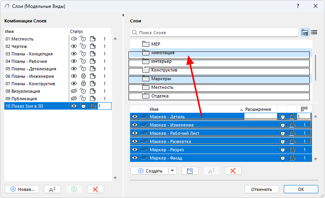The height and width of the screenshot is (198, 325).
Task: Select 09 Публикация combination
Action: point(21,99)
